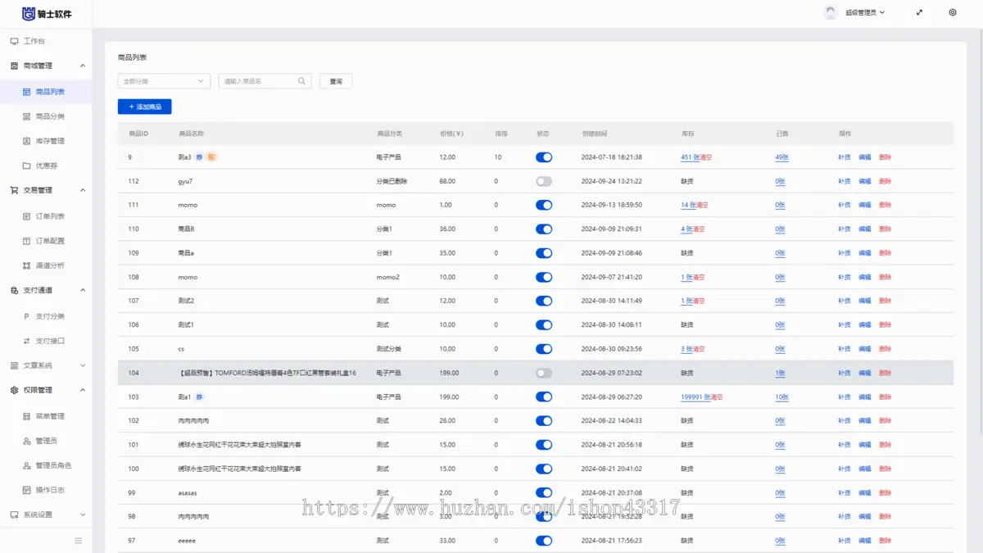This screenshot has height=553, width=983.
Task: Click the sidebar collapse icon at bottom
Action: (x=79, y=541)
